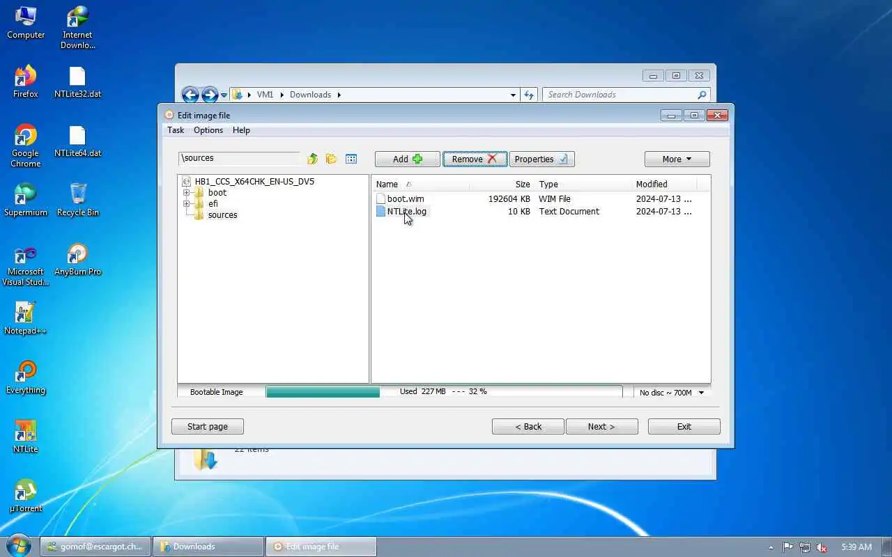Screen dimensions: 892x557
Task: Click Forward arrow in Downloads explorer window
Action: 210,95
